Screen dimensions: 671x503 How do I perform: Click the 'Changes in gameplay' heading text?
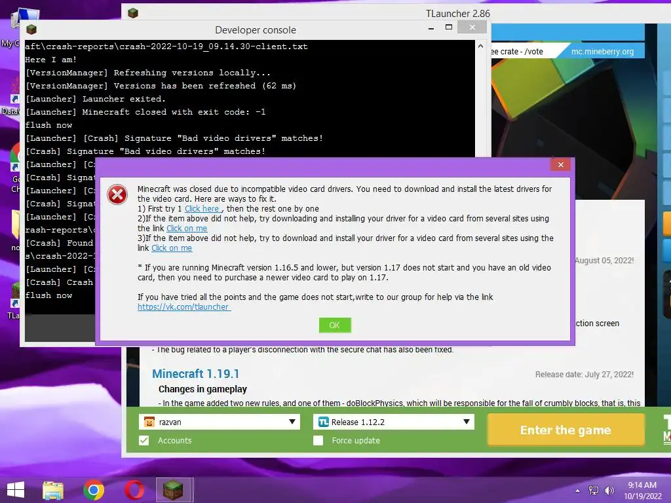coord(203,389)
